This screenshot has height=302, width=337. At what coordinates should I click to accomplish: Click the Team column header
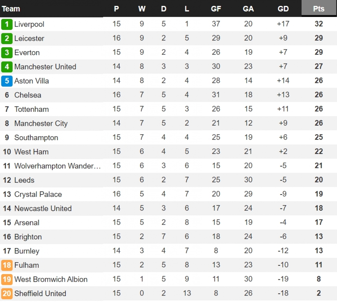(x=11, y=9)
